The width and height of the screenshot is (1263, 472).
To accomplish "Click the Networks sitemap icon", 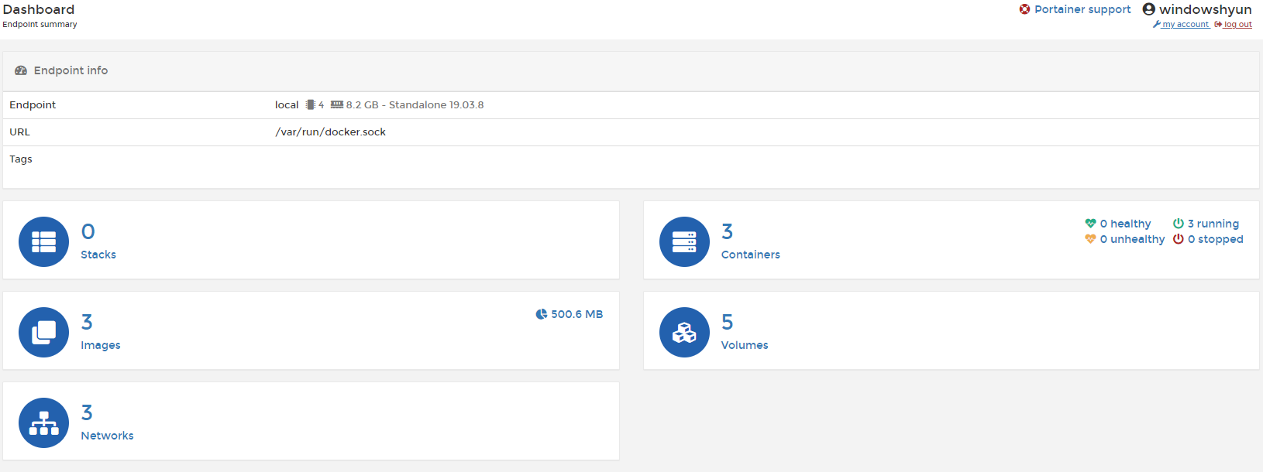I will click(43, 422).
